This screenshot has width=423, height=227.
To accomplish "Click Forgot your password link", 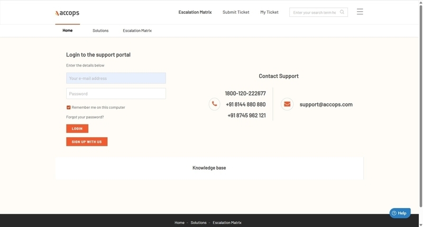I will click(85, 117).
